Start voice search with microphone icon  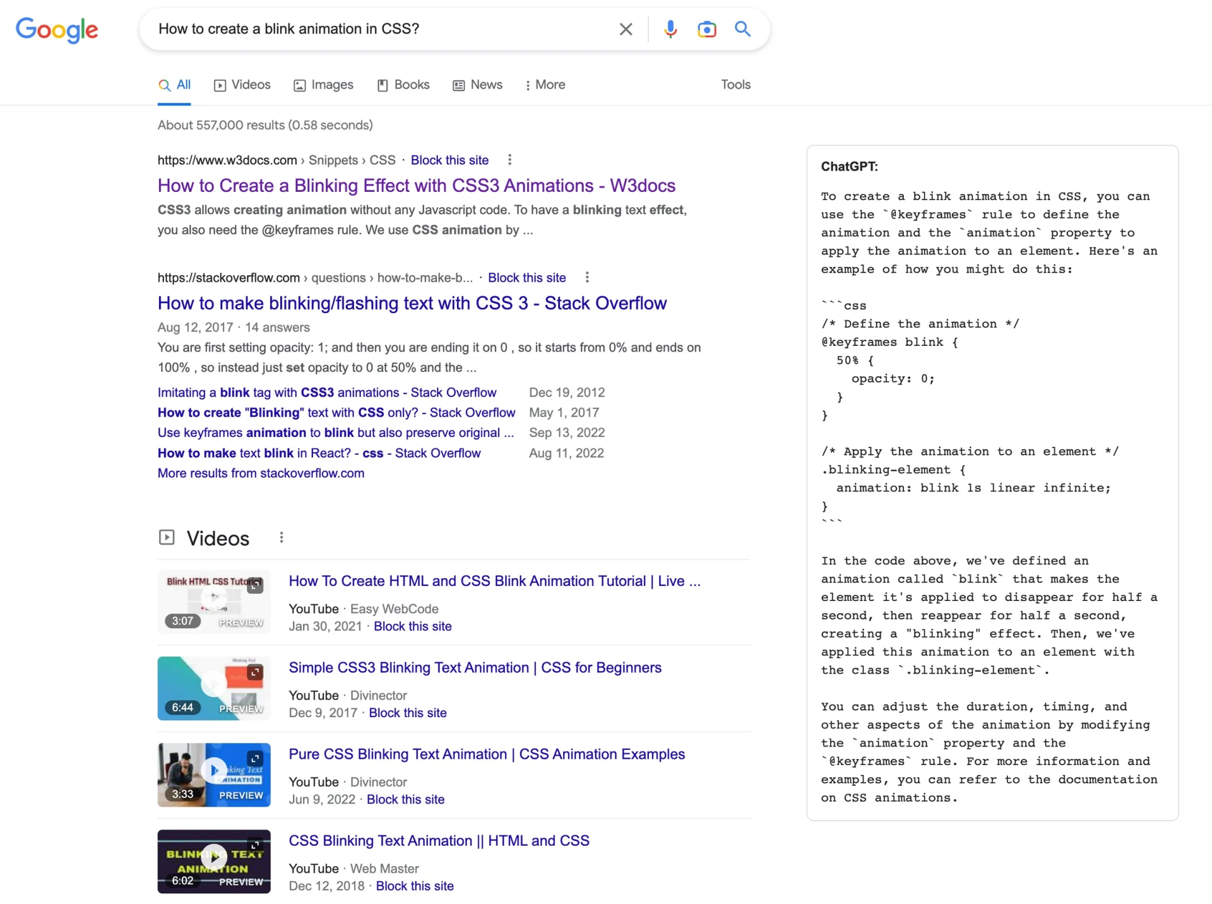coord(670,29)
